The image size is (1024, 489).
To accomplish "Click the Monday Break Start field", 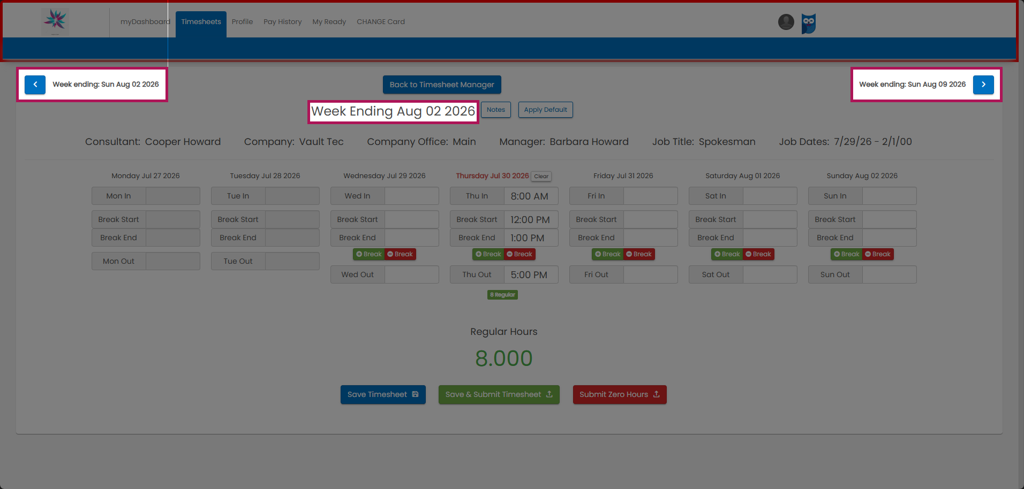I will (173, 219).
